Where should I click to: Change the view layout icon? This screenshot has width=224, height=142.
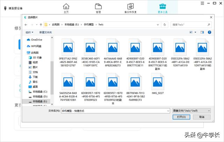(x=191, y=32)
